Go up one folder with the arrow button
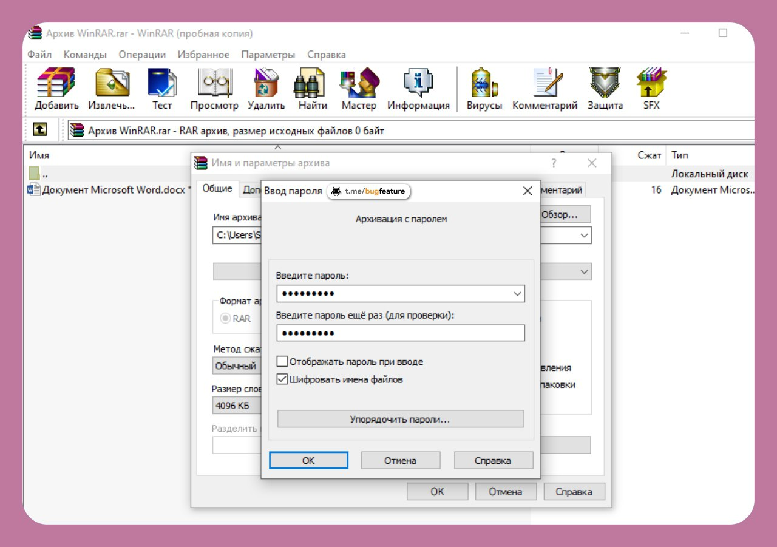 coord(40,130)
